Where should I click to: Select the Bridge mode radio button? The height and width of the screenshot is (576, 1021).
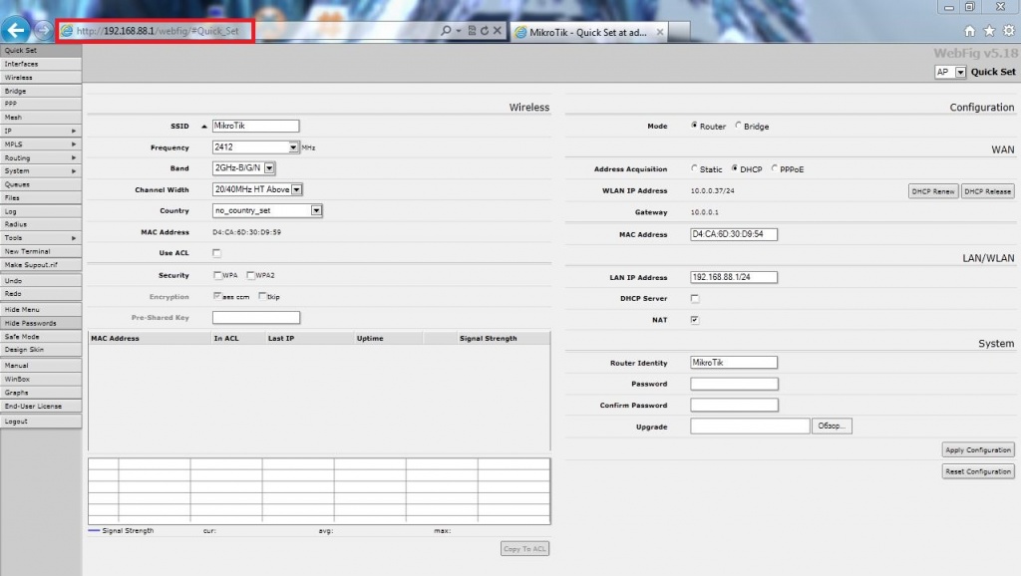[739, 127]
